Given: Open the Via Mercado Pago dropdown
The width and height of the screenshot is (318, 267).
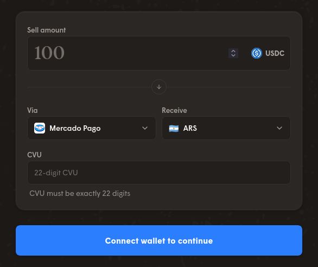Looking at the screenshot, I should (x=92, y=128).
